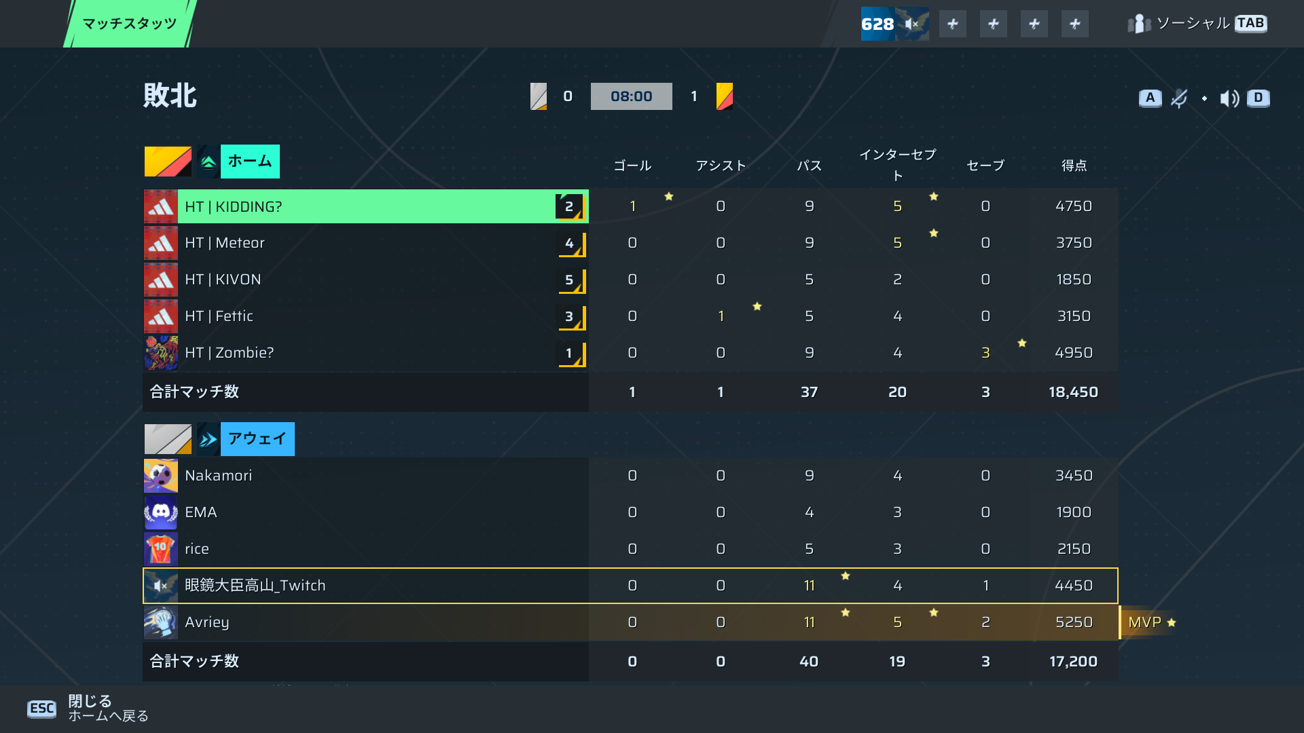Viewport: 1304px width, 733px height.
Task: Toggle the muted microphone icon
Action: [x=1180, y=98]
